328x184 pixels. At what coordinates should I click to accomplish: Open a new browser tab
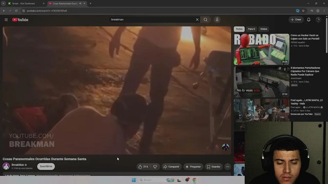tap(90, 4)
